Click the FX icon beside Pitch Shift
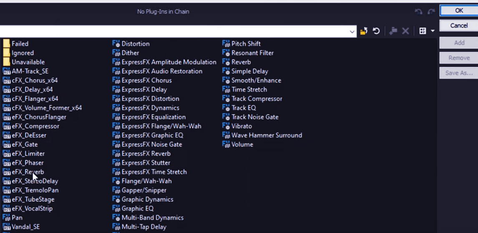The image size is (478, 233). tap(226, 43)
